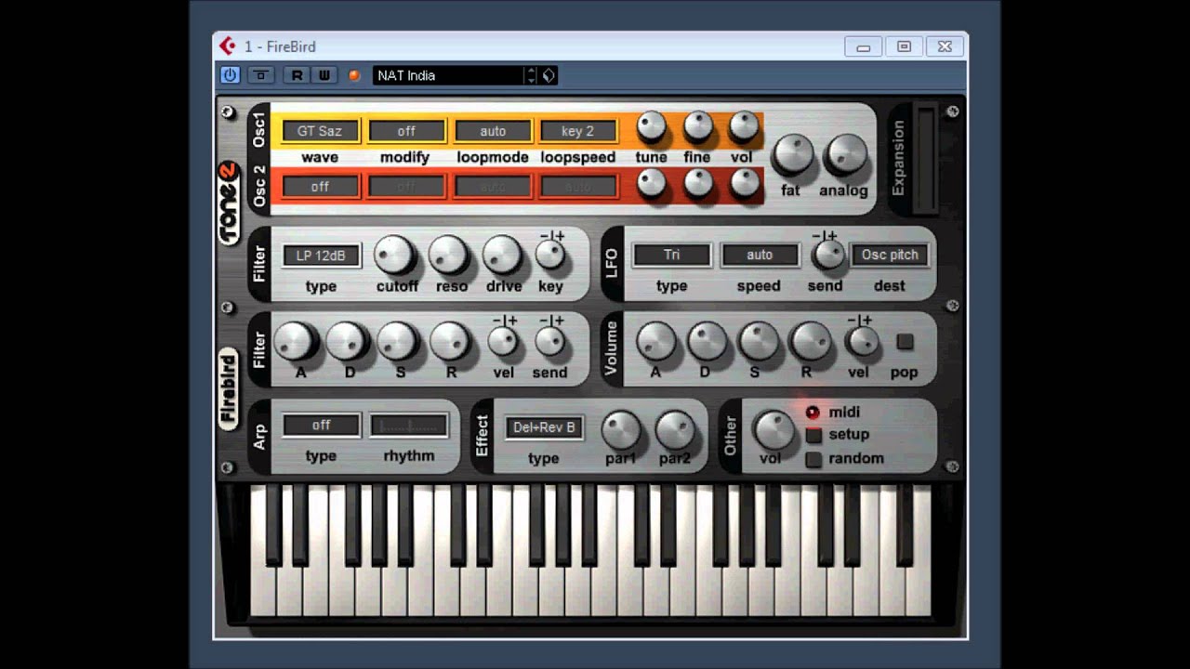
Task: Click the filter envelope S knob
Action: 398,342
